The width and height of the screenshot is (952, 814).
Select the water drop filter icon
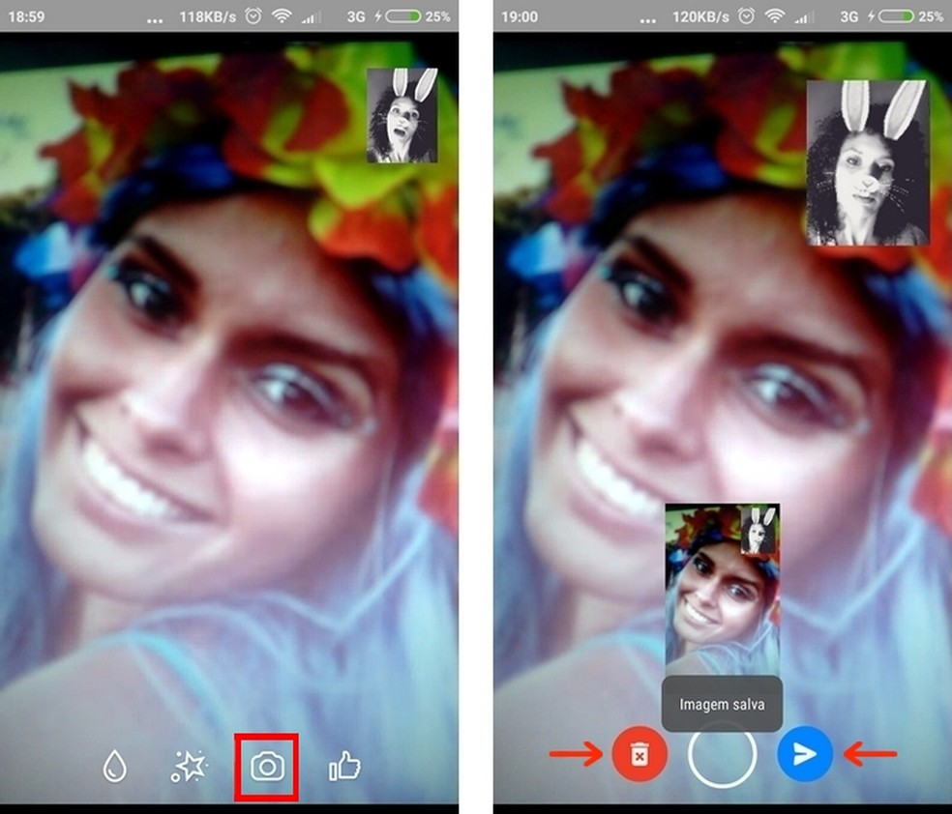[x=114, y=766]
